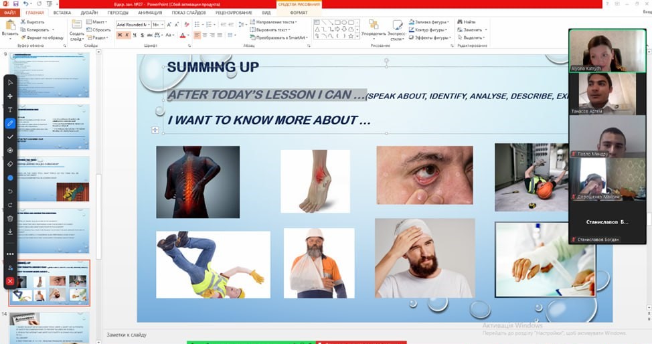Increase font size with large A button
This screenshot has height=344, width=652.
pos(169,25)
